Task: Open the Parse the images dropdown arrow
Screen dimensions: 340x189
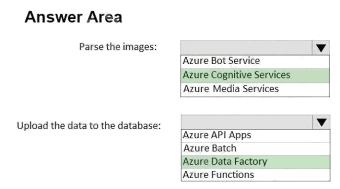Action: (321, 48)
